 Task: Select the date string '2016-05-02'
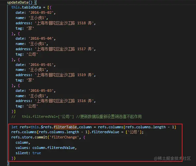coord(41,12)
